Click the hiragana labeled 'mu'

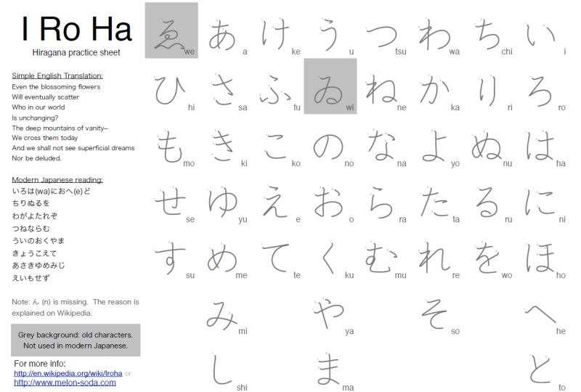point(381,258)
